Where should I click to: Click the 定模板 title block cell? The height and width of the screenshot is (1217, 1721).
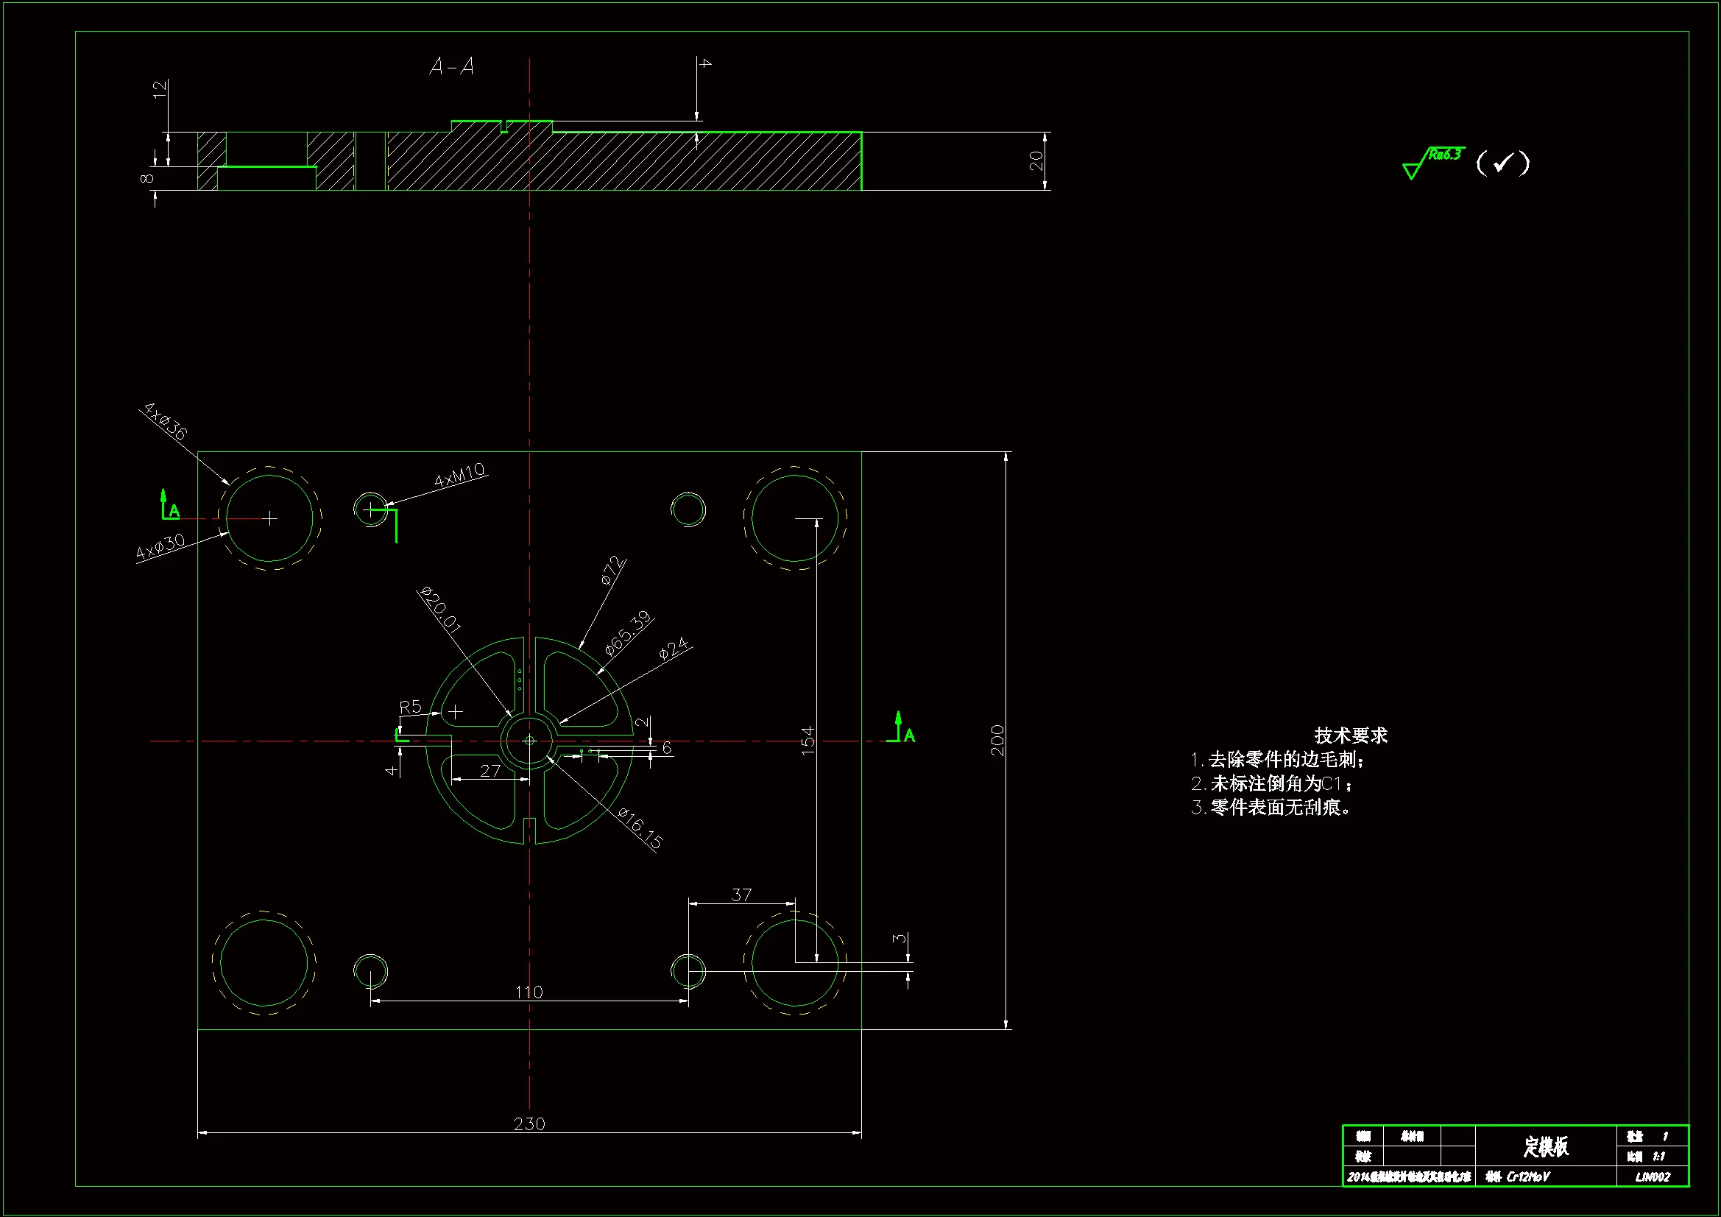click(x=1546, y=1146)
